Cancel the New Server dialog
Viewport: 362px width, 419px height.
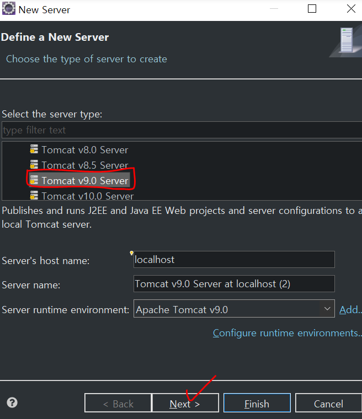328,403
